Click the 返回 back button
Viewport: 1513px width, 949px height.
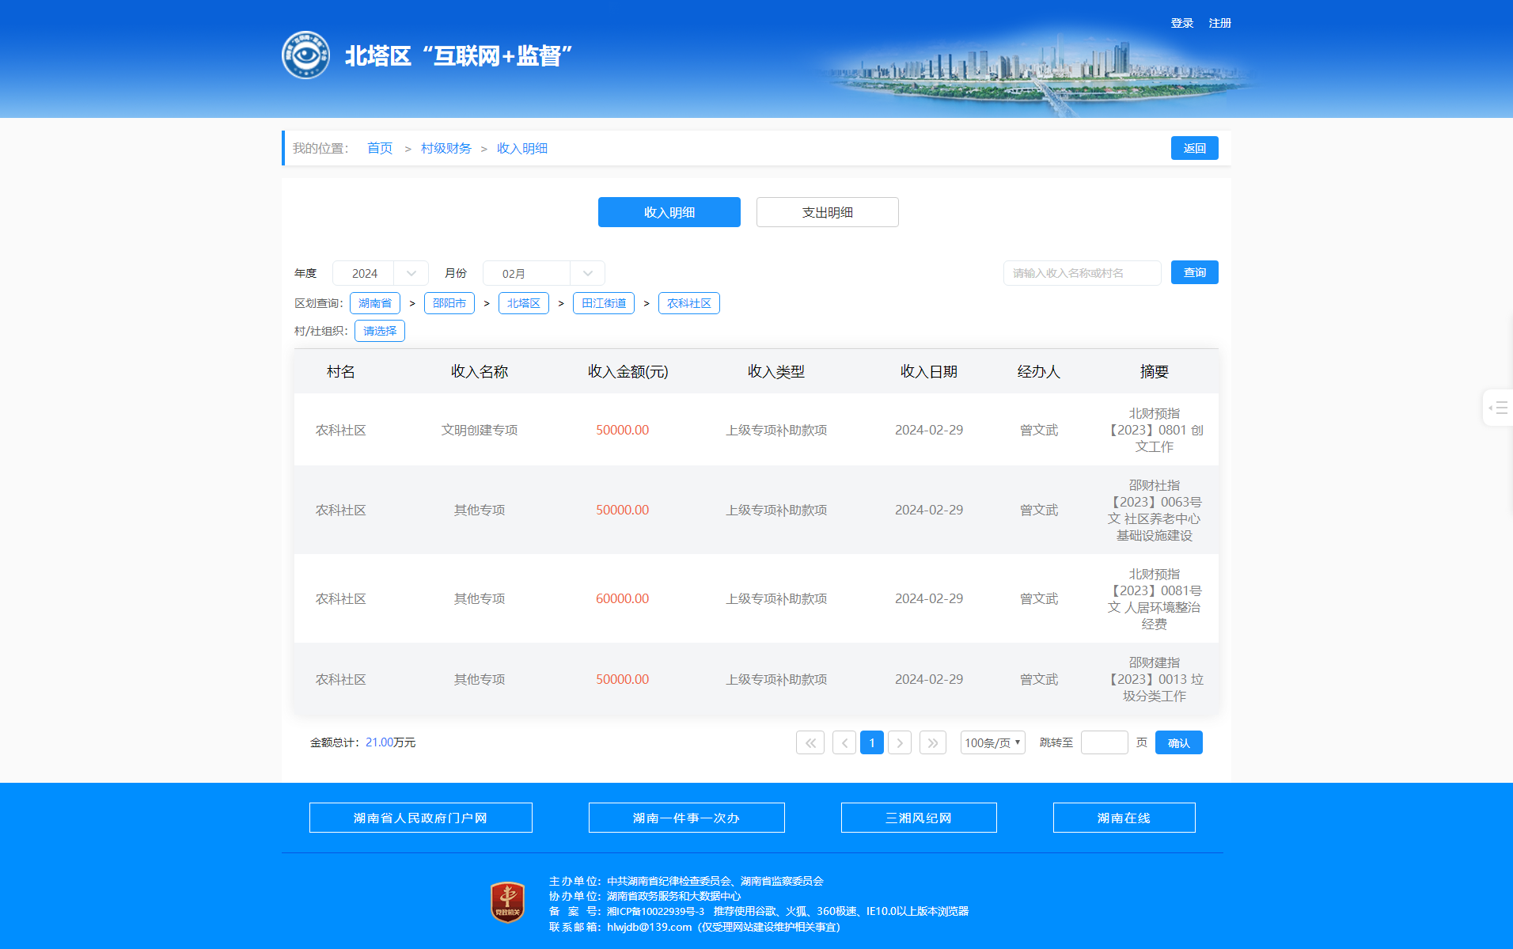coord(1194,148)
